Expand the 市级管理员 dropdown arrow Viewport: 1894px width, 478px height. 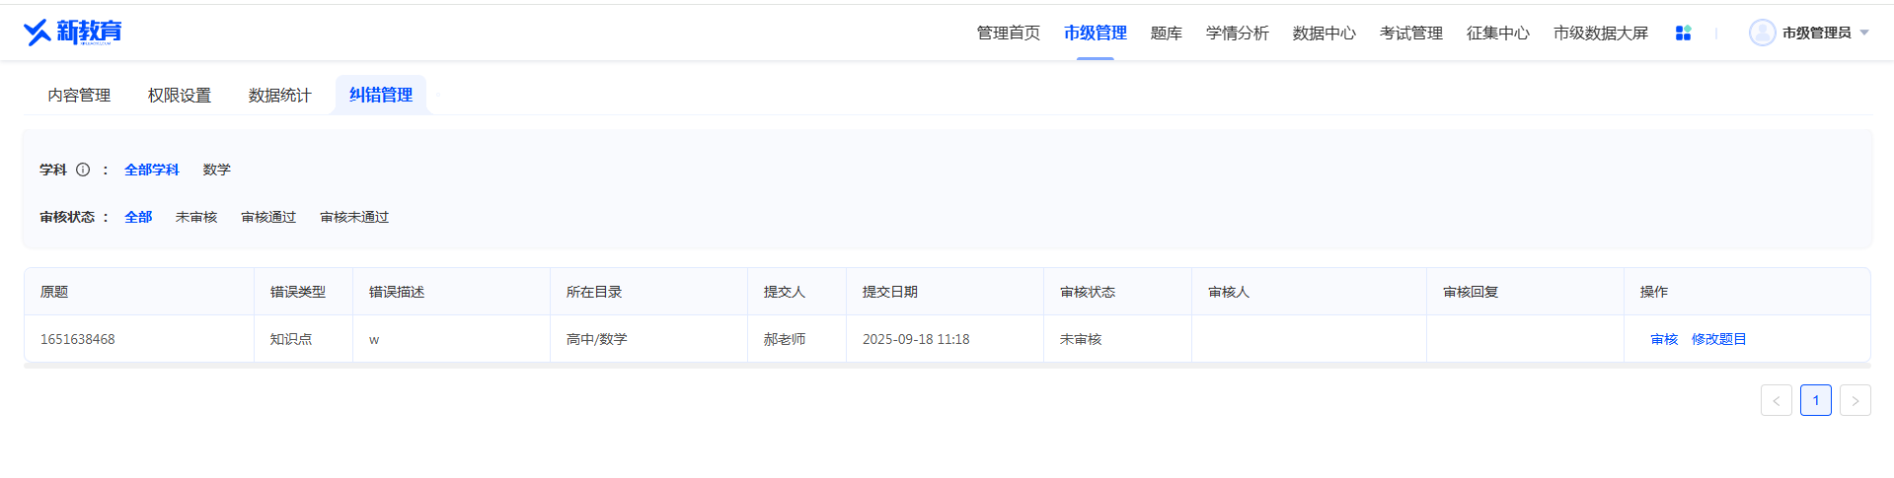point(1864,33)
